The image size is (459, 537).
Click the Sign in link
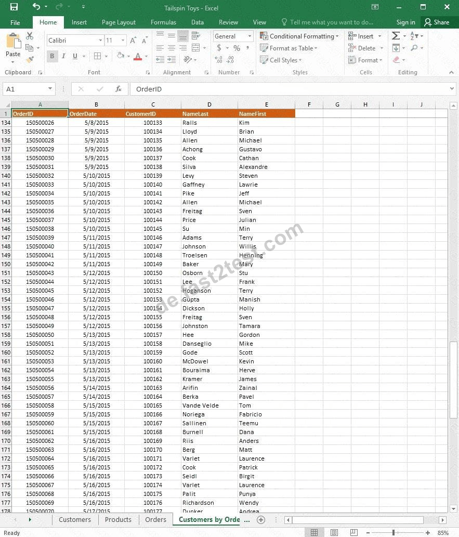click(405, 22)
